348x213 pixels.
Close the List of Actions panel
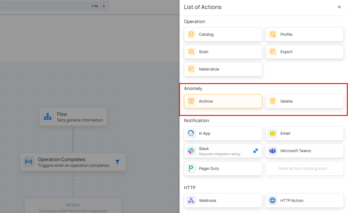pos(339,7)
